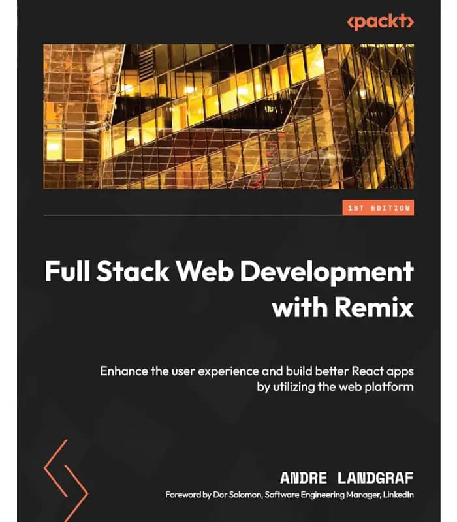
Task: Click the subtitle line "Enhance the user experience and build better React apps"
Action: 257,371
